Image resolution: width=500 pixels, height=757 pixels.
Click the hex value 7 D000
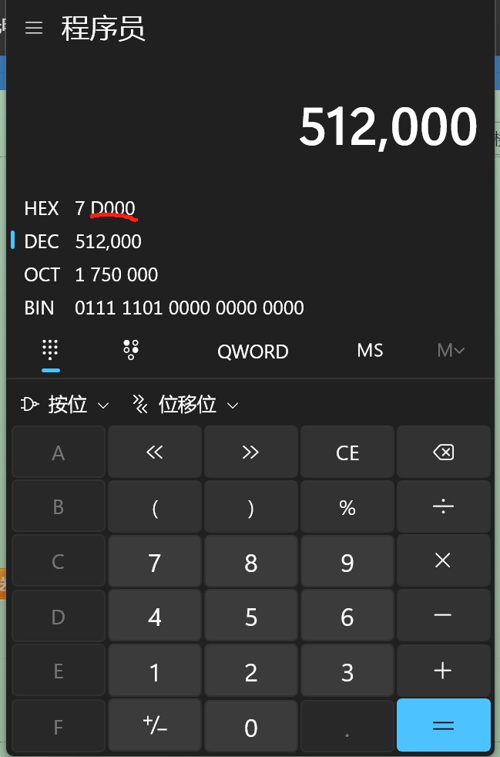coord(106,209)
